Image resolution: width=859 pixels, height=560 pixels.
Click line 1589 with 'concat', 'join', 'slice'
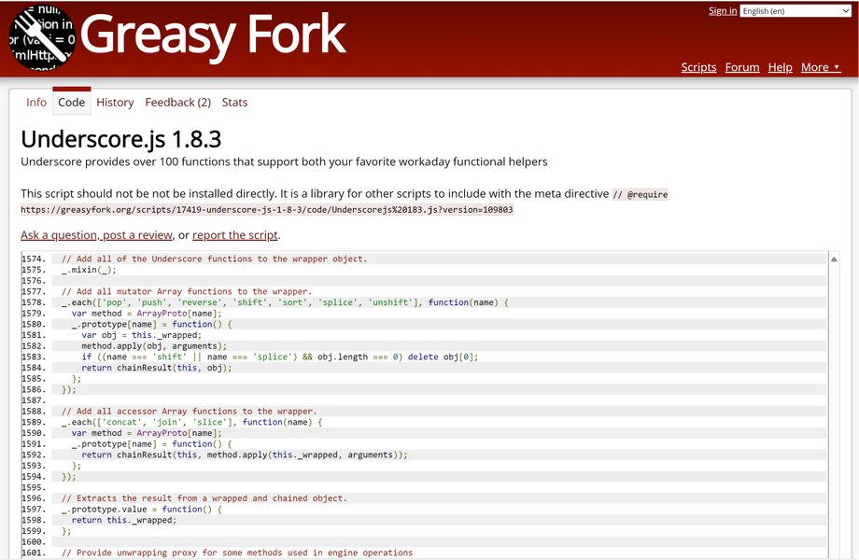point(191,422)
